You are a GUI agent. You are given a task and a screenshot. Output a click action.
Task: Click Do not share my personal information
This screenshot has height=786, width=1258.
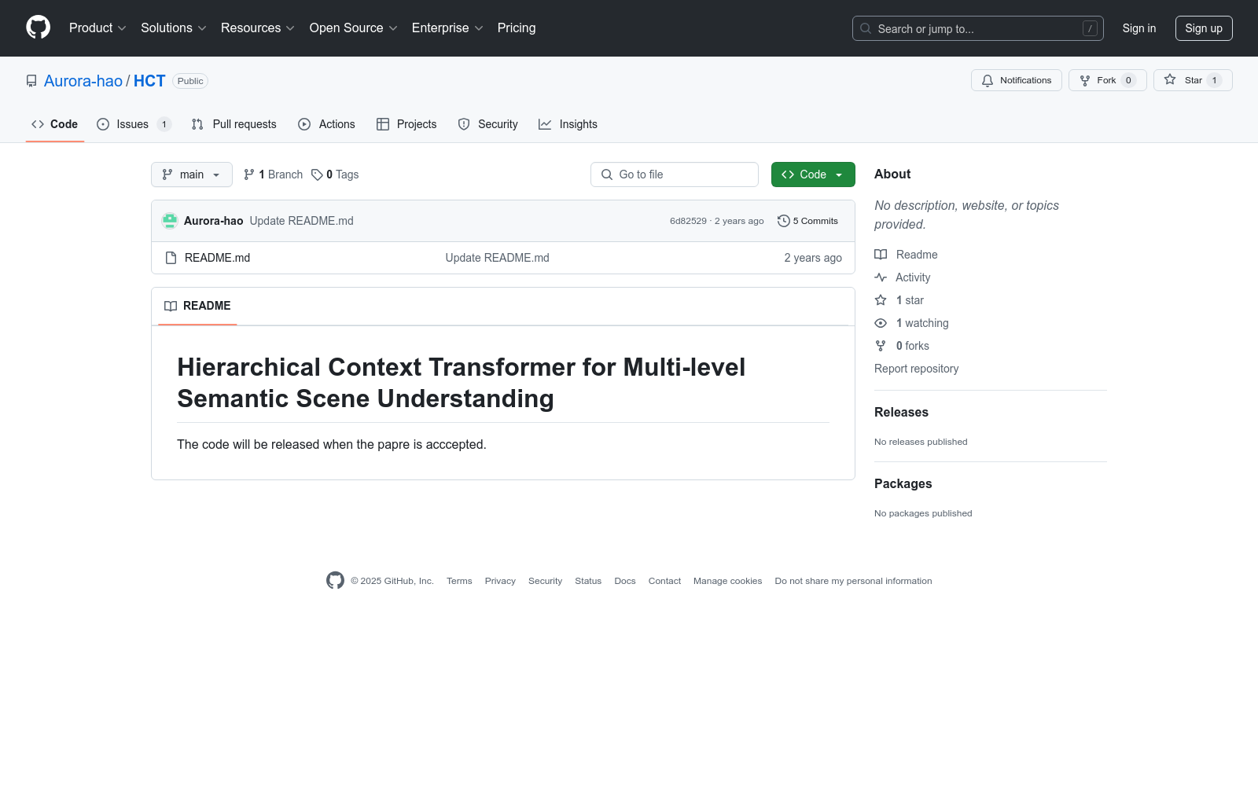point(853,581)
